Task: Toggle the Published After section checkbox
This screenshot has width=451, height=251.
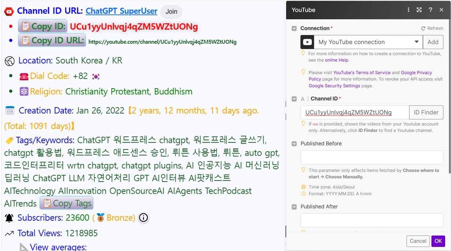Action: click(294, 207)
